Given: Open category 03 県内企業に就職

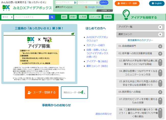Looking at the screenshot, I should tap(140, 62).
